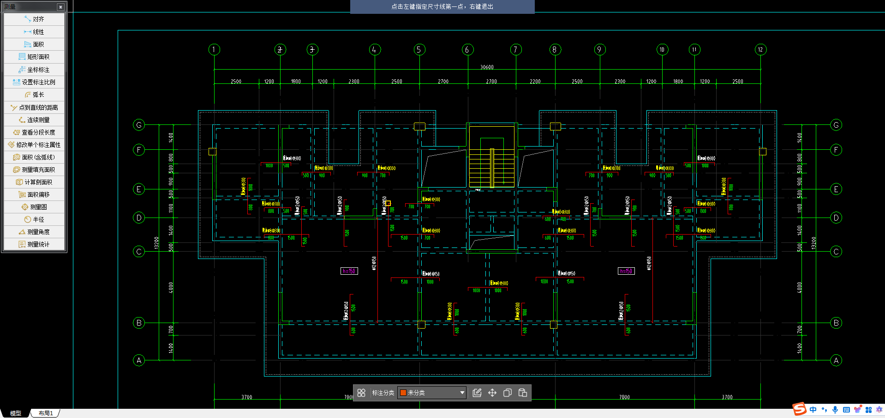Open the 测量统计 measurement statistics tool
885x418 pixels.
click(x=34, y=244)
